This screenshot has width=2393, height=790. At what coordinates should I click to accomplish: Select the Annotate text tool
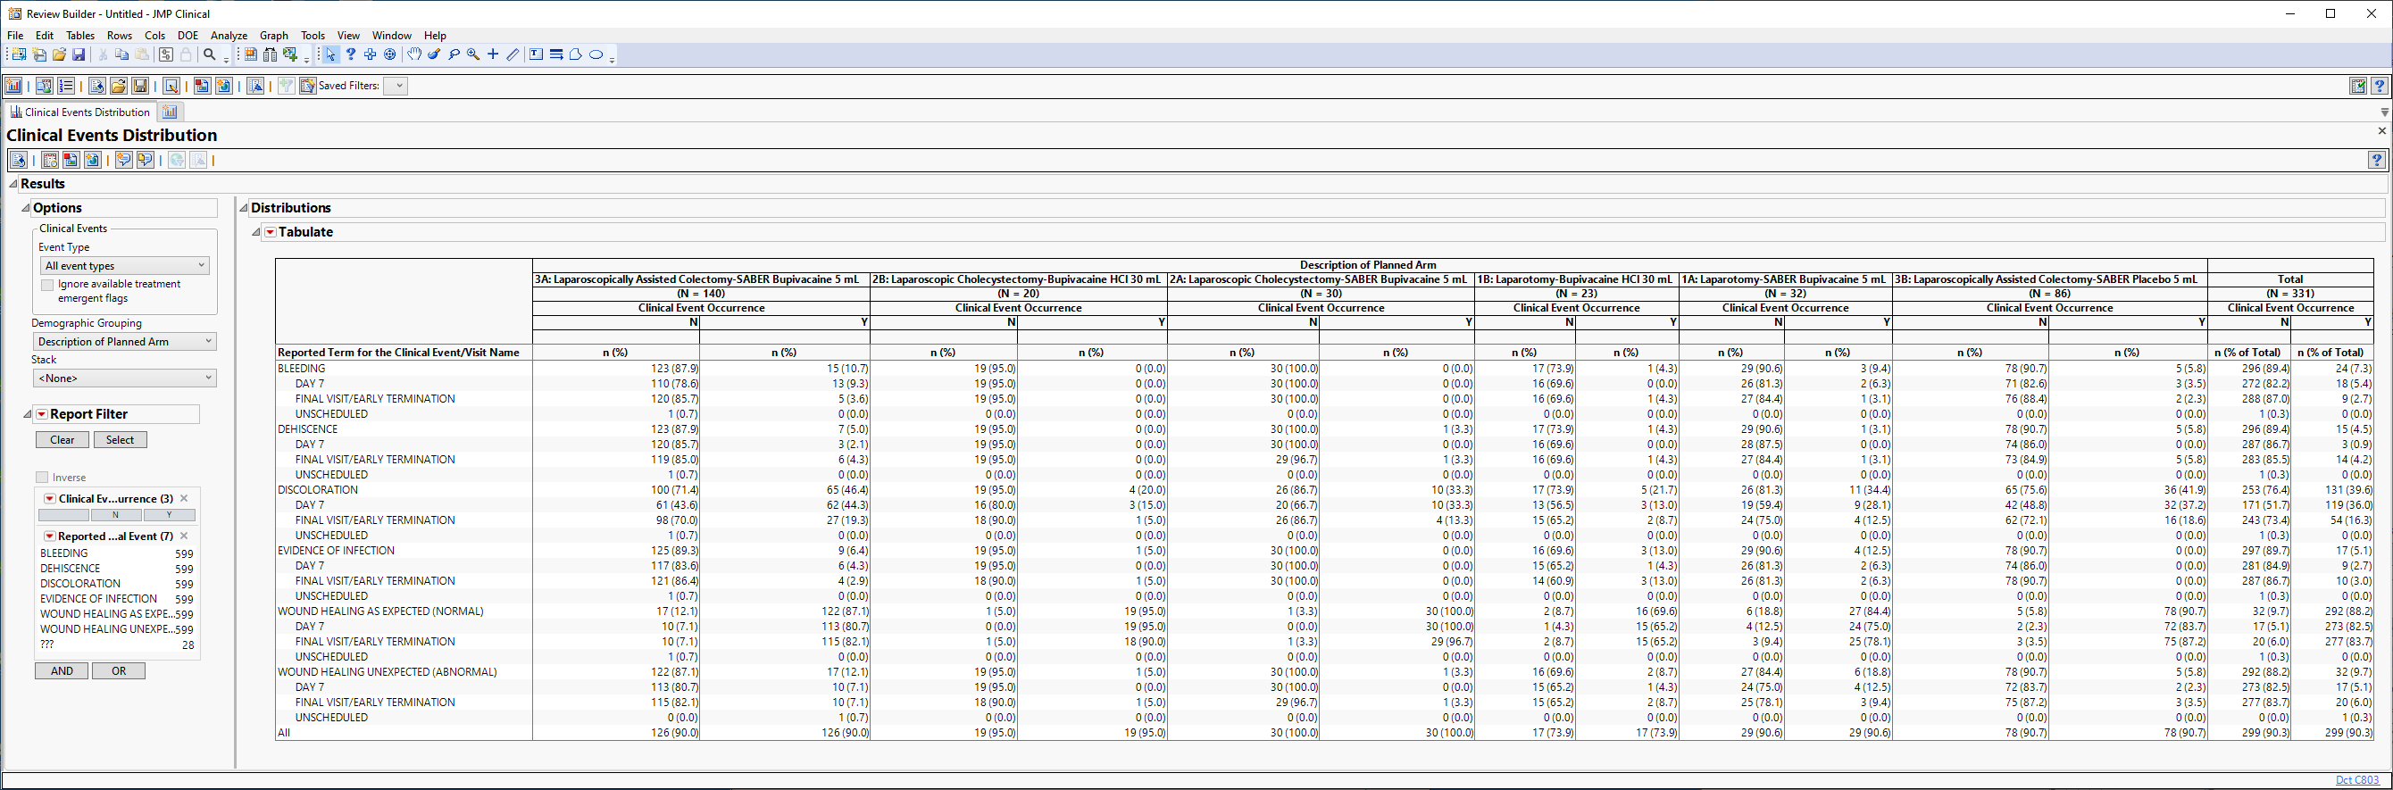coord(536,54)
